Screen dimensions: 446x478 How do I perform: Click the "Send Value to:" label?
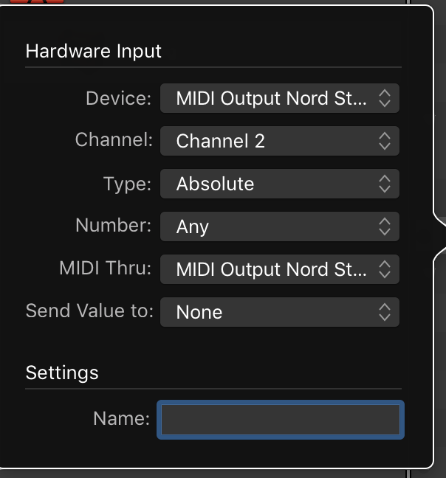[89, 311]
